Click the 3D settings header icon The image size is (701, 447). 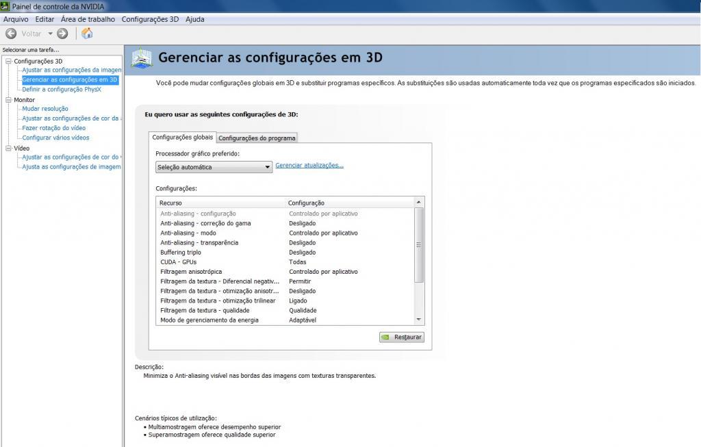coord(142,58)
